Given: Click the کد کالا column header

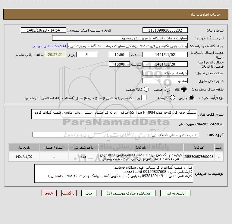Looking at the screenshot, I should (199, 148).
